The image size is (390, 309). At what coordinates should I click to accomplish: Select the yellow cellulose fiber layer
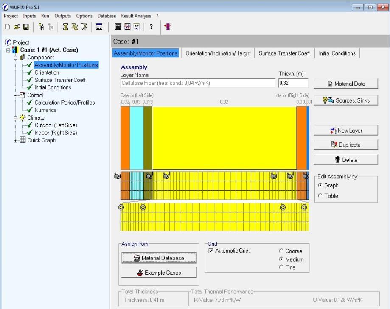tap(224, 138)
